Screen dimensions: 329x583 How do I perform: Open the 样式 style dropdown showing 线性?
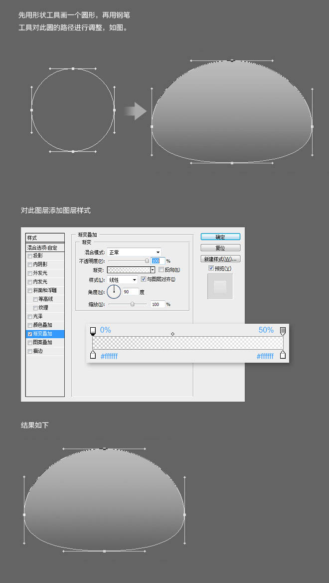(123, 280)
